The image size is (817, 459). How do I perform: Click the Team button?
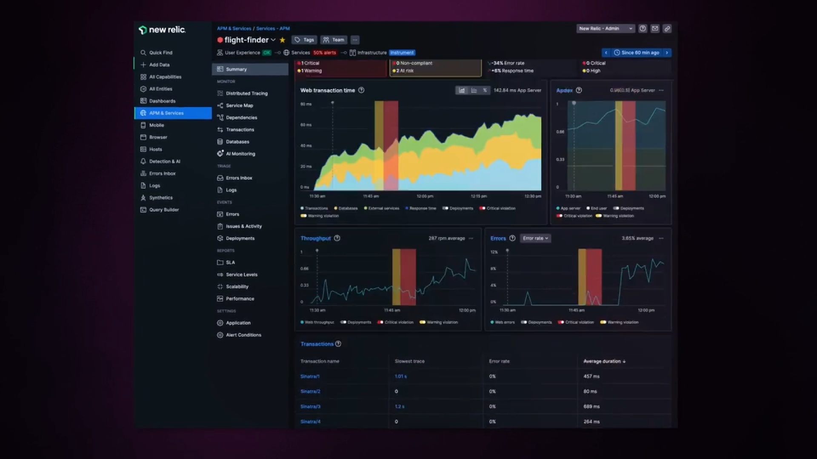(x=334, y=40)
